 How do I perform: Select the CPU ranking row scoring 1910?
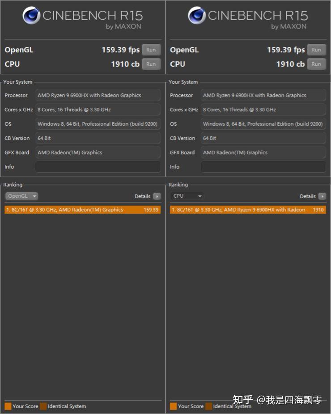tap(248, 210)
